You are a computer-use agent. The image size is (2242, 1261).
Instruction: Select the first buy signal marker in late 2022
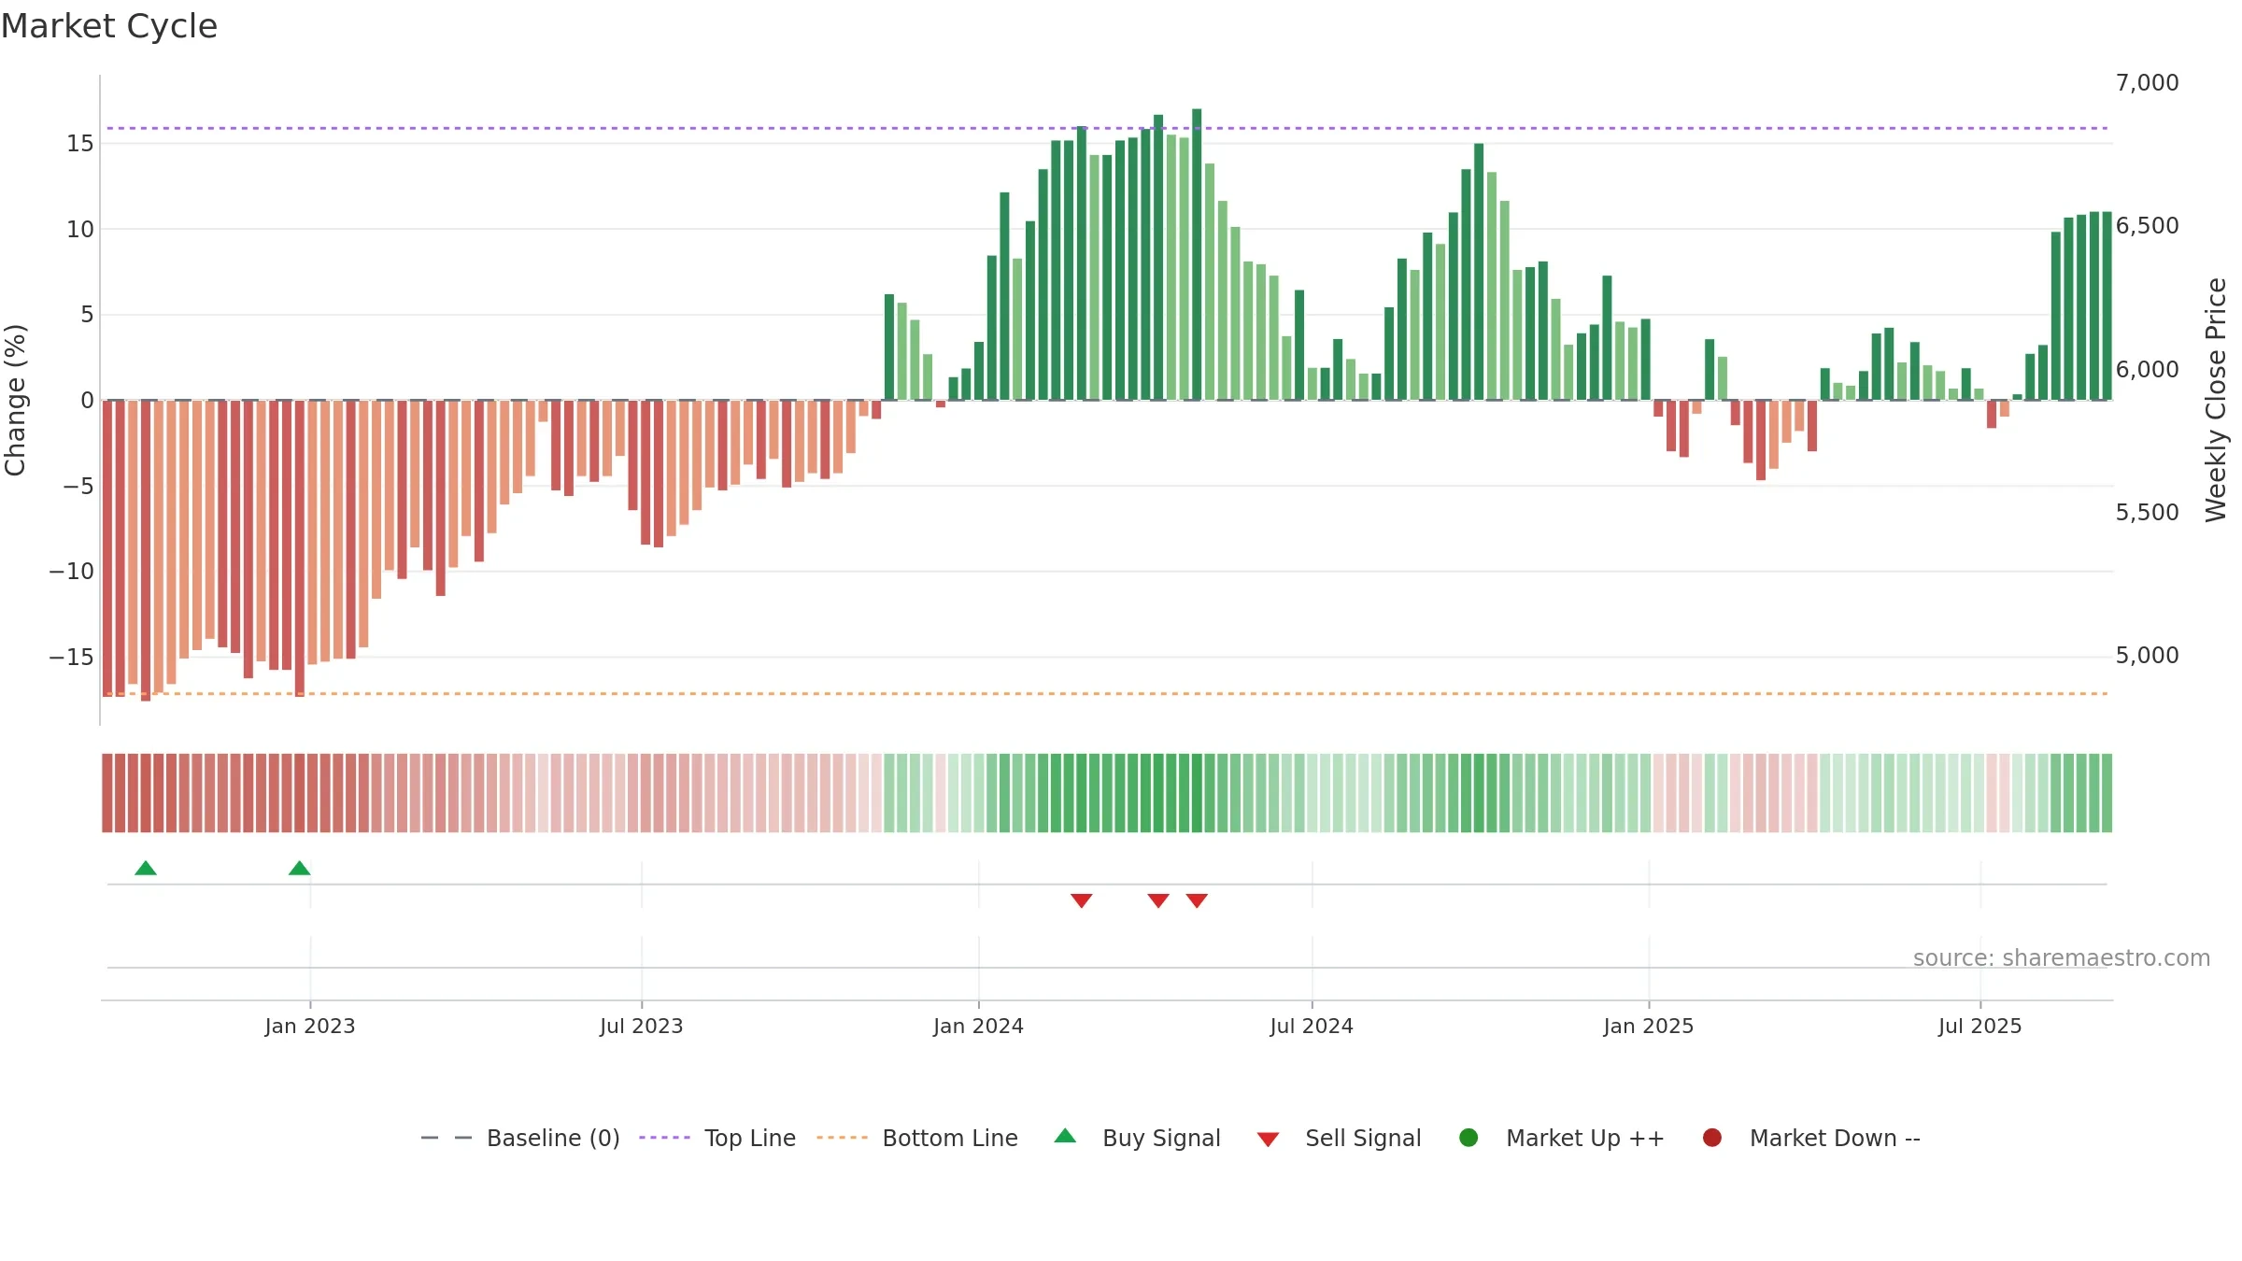click(146, 869)
